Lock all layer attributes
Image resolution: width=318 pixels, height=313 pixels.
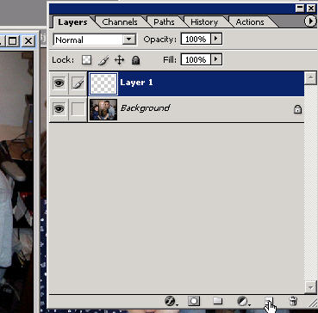[135, 60]
